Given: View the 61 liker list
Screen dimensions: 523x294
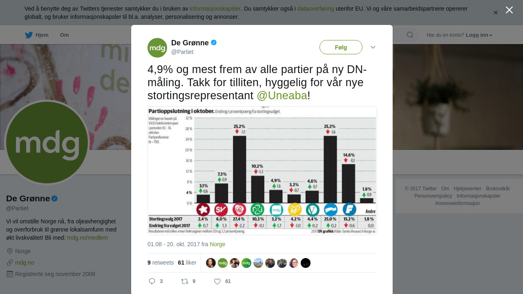Looking at the screenshot, I should pos(187,263).
